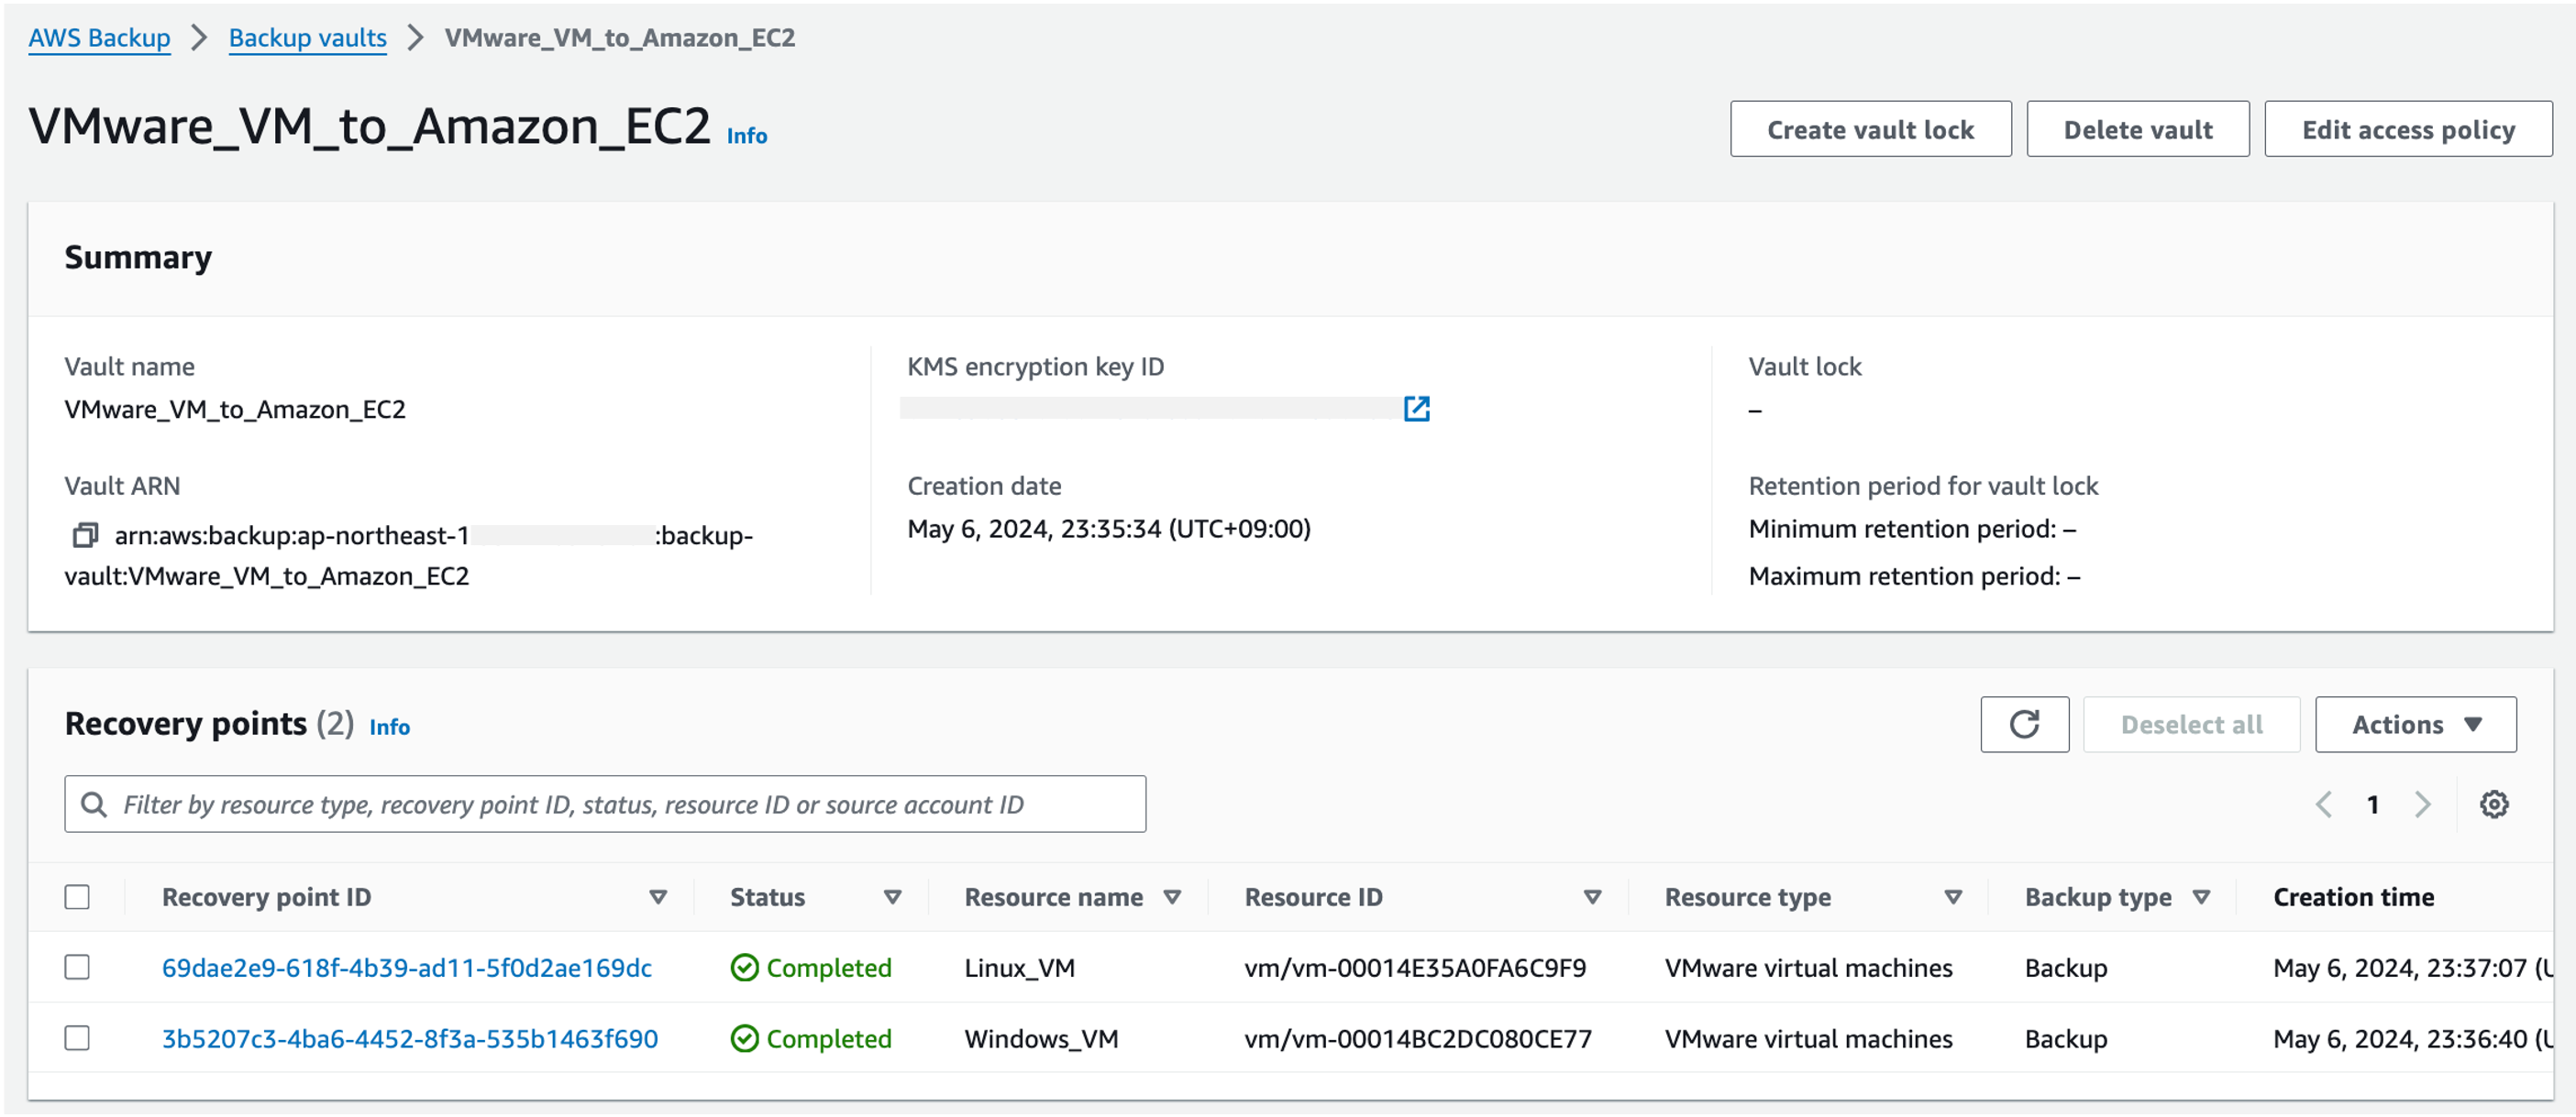The height and width of the screenshot is (1117, 2576).
Task: Sort by Resource type column arrow
Action: click(x=1952, y=897)
